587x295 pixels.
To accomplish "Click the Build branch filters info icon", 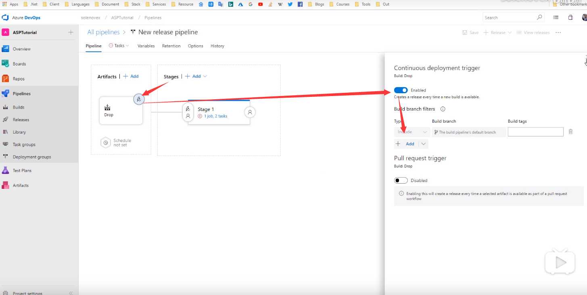I will coord(443,109).
